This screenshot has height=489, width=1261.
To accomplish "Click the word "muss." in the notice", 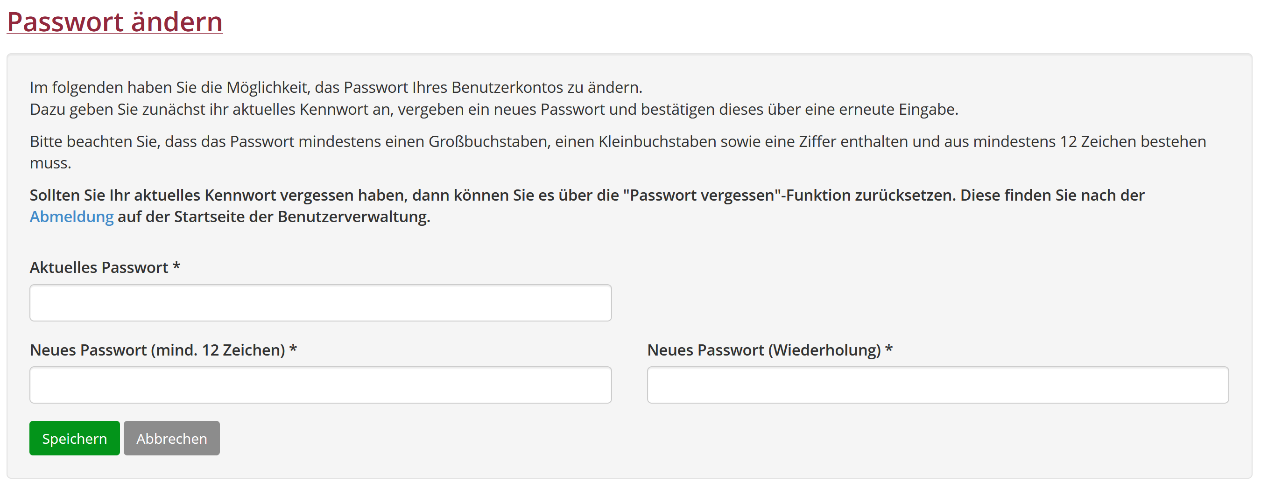I will (x=50, y=163).
